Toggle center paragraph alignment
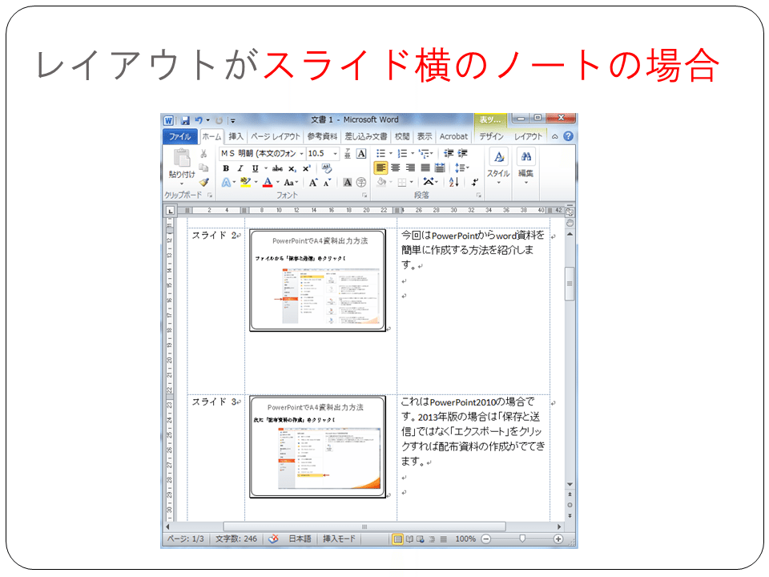 (x=396, y=167)
